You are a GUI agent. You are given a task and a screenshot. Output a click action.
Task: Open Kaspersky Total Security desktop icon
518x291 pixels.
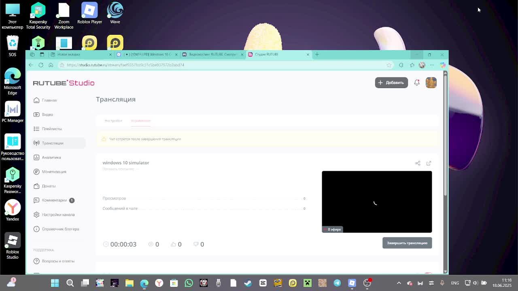pos(38,16)
